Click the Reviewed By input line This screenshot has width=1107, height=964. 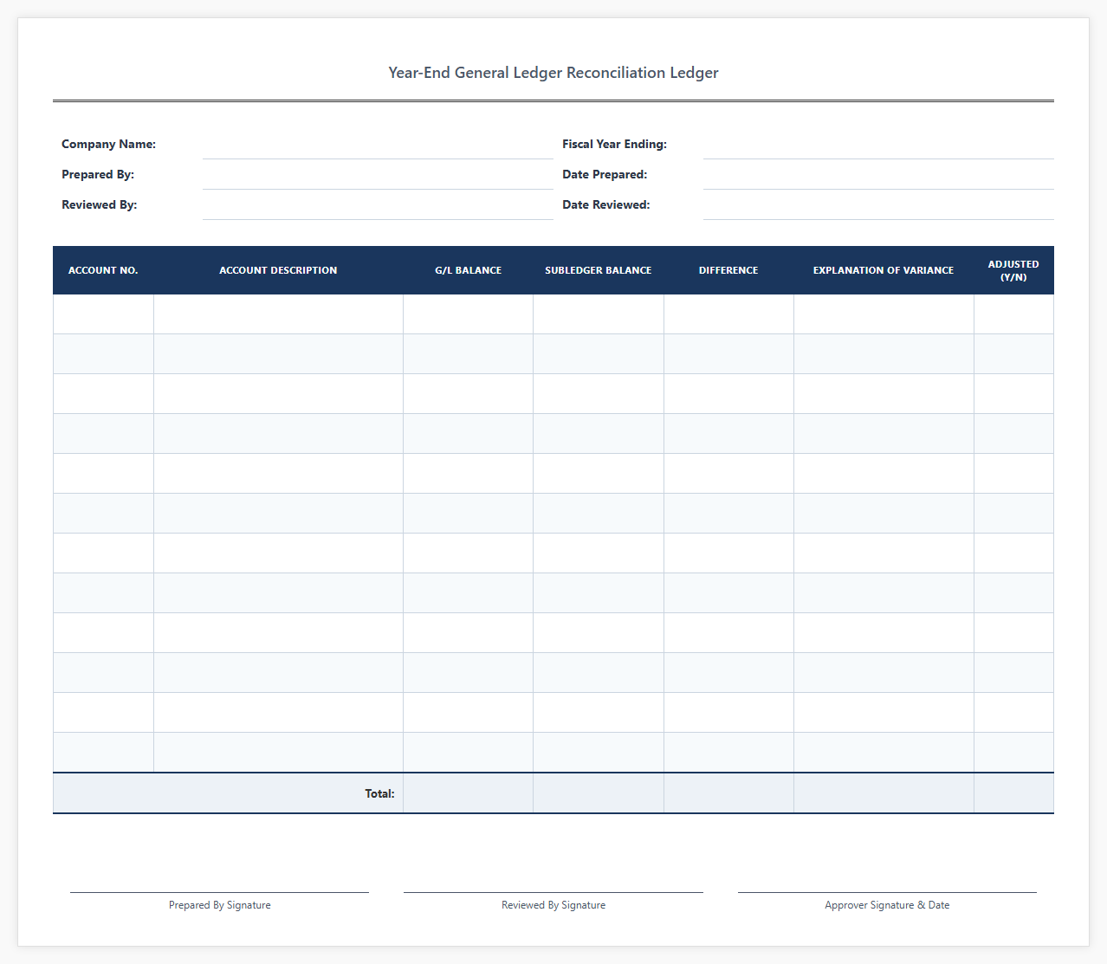[x=378, y=205]
